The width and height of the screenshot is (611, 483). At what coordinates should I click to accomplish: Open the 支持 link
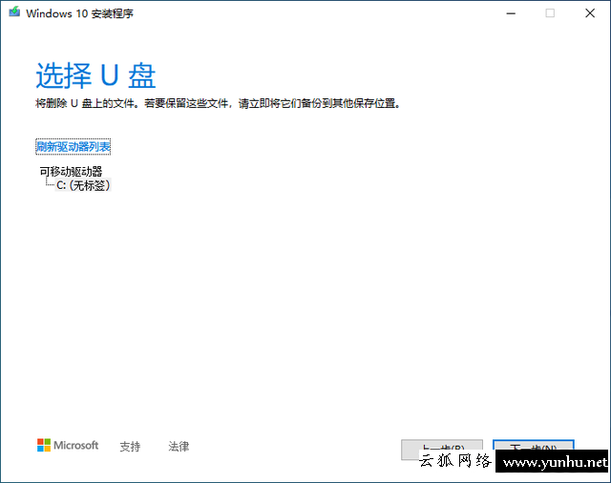pyautogui.click(x=130, y=447)
